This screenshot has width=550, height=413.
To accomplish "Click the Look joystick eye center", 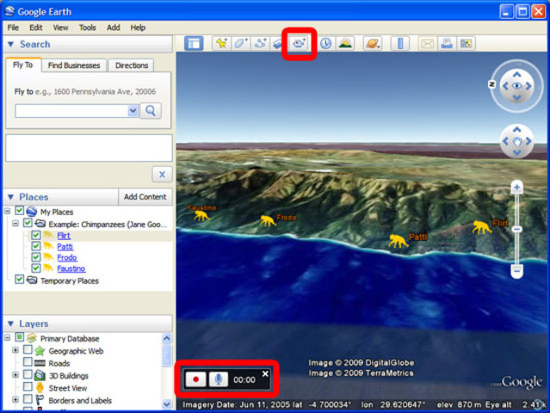I will tap(516, 86).
